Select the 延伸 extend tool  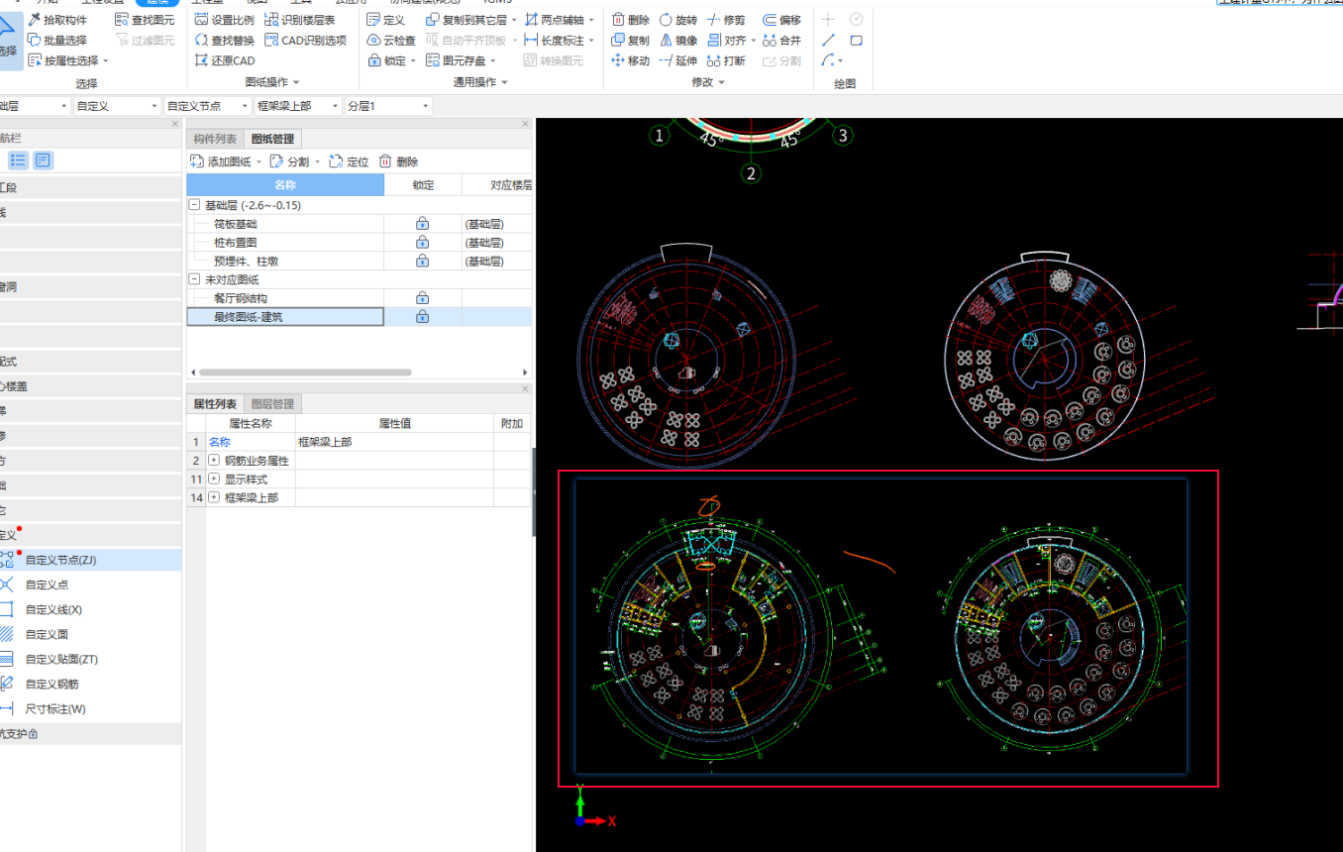pos(677,60)
